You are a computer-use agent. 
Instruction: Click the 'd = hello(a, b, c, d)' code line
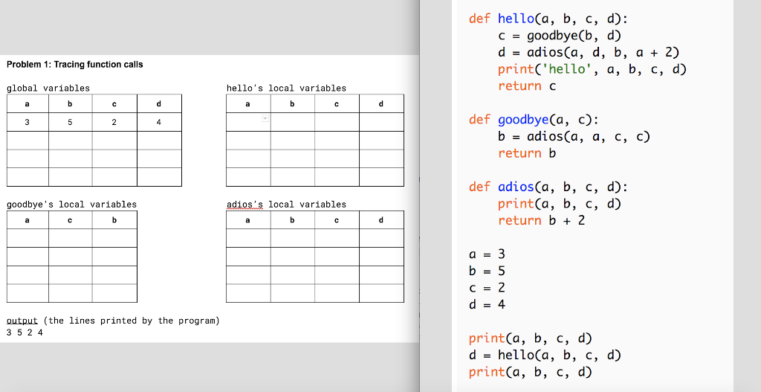[545, 355]
